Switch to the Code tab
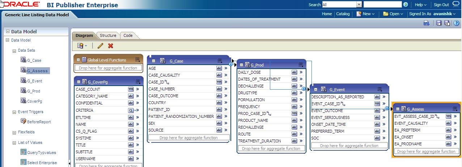 tap(128, 35)
